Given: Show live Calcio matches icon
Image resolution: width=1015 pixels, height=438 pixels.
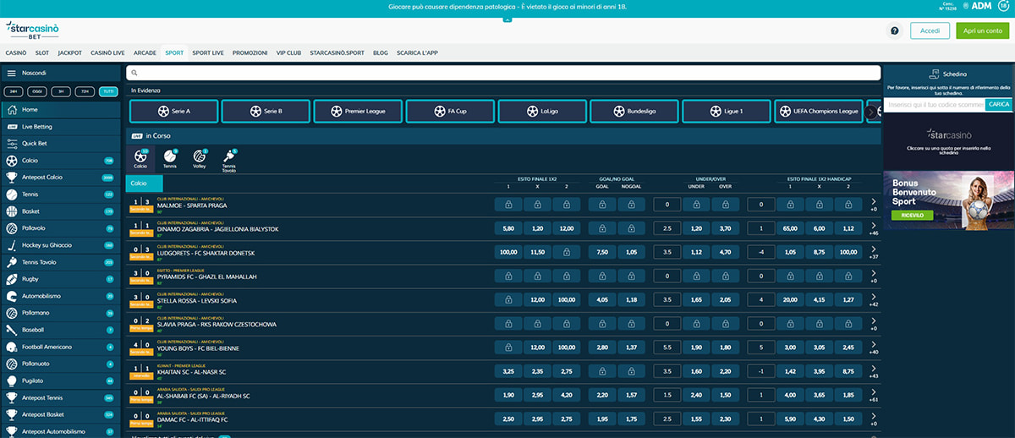Looking at the screenshot, I should point(140,157).
